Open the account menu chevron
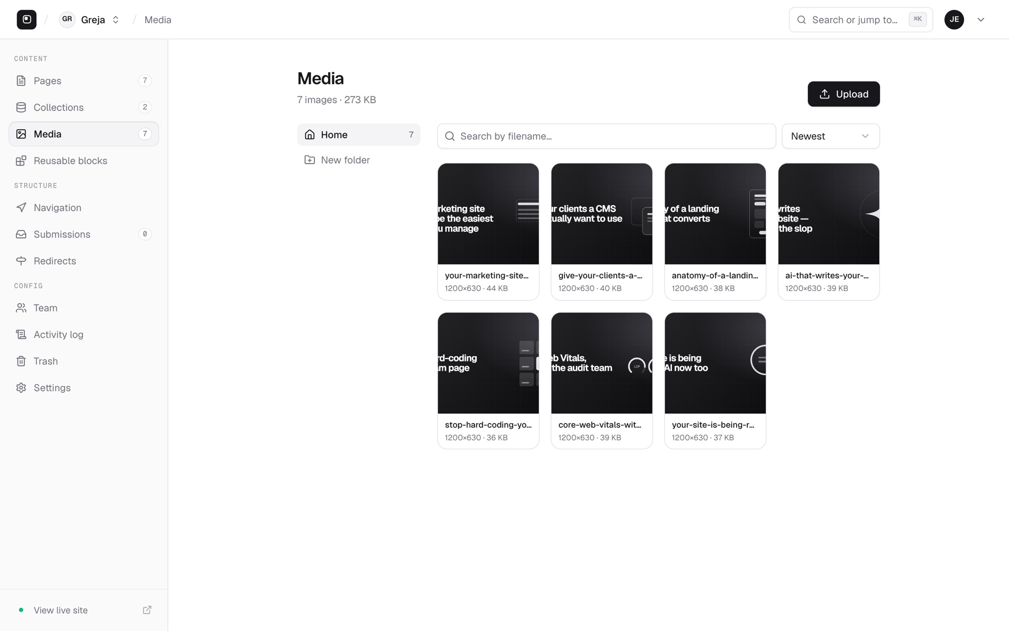 coord(981,20)
